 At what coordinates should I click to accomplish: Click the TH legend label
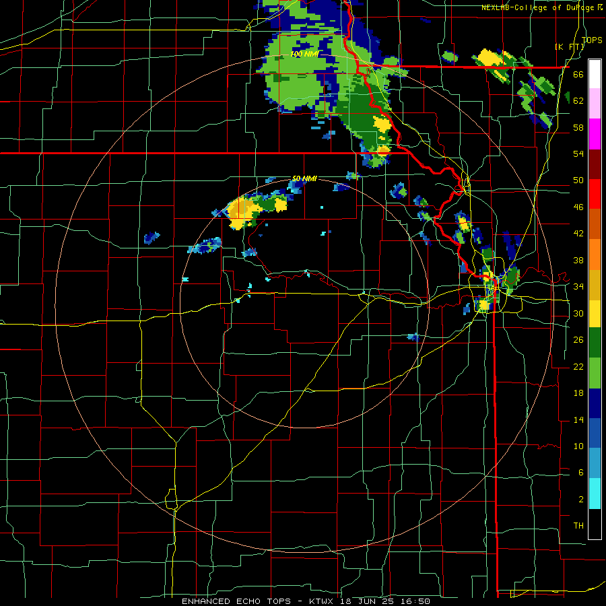(578, 526)
